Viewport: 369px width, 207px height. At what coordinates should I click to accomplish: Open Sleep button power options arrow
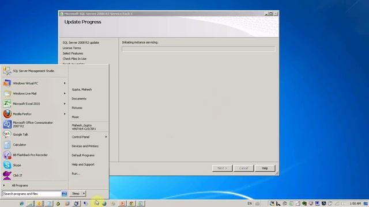click(84, 193)
